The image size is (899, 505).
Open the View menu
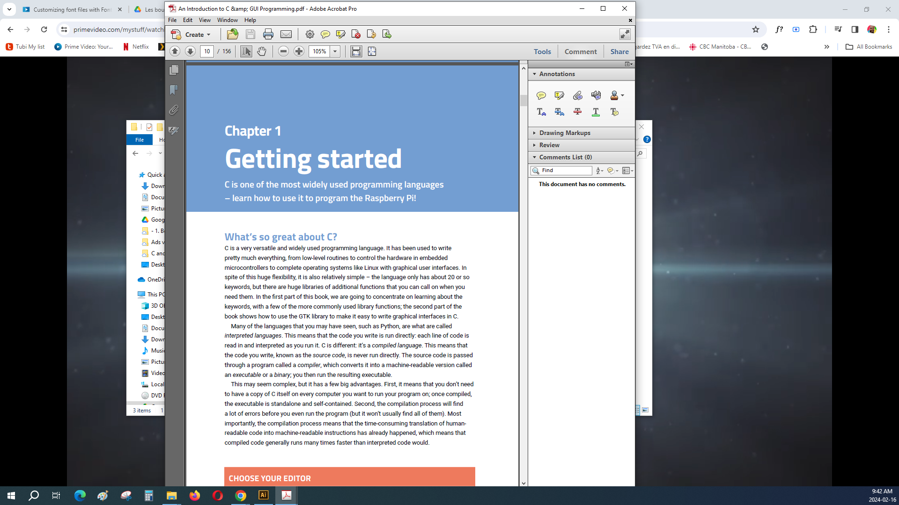pyautogui.click(x=205, y=20)
